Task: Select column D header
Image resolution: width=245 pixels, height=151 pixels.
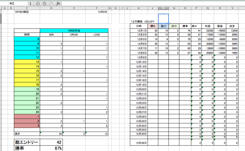Action: pos(51,8)
